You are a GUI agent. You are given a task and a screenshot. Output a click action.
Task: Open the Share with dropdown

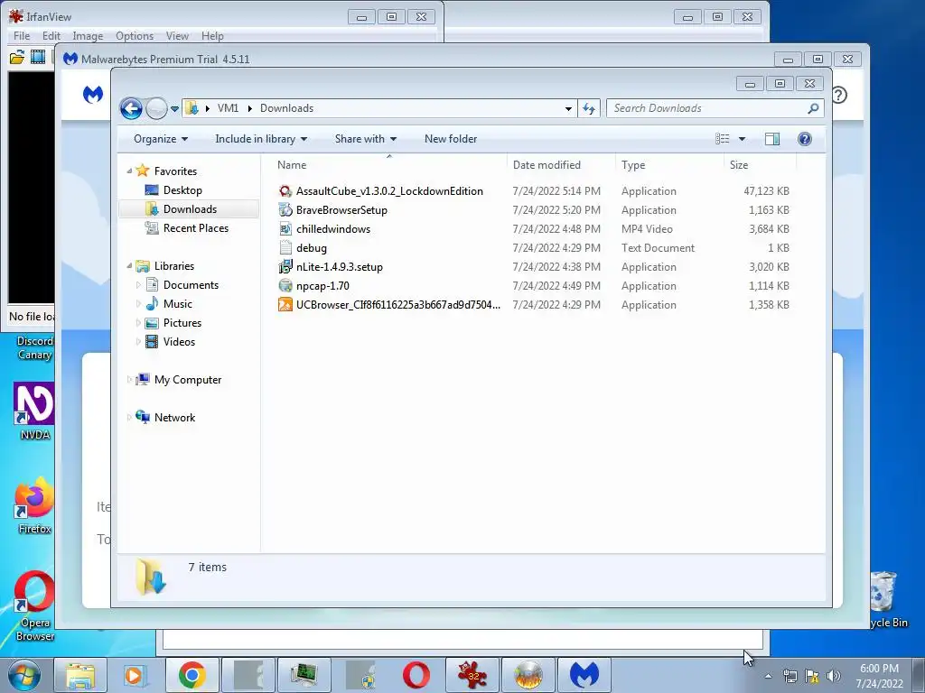pos(366,139)
